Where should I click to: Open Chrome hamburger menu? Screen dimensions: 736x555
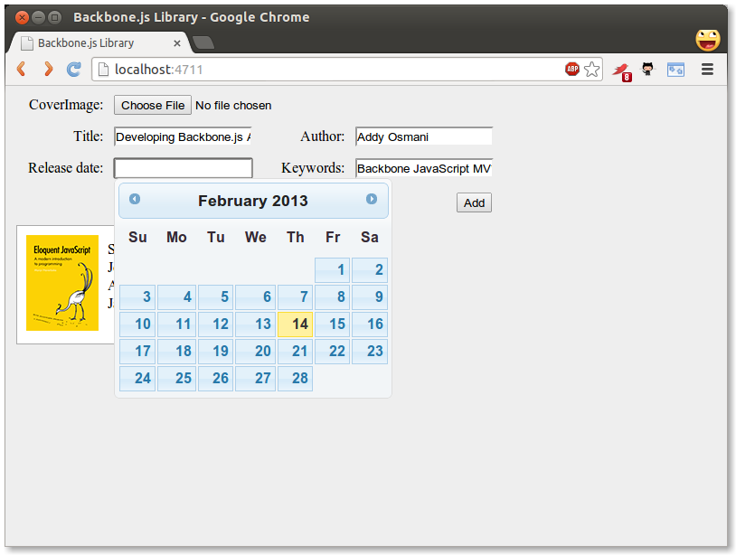(x=708, y=69)
